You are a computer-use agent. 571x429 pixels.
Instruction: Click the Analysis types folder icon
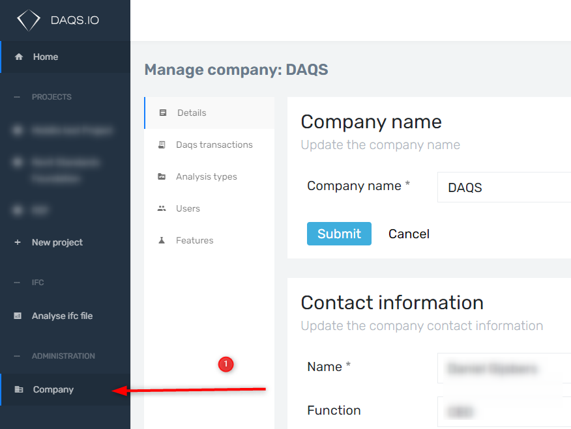pos(162,176)
